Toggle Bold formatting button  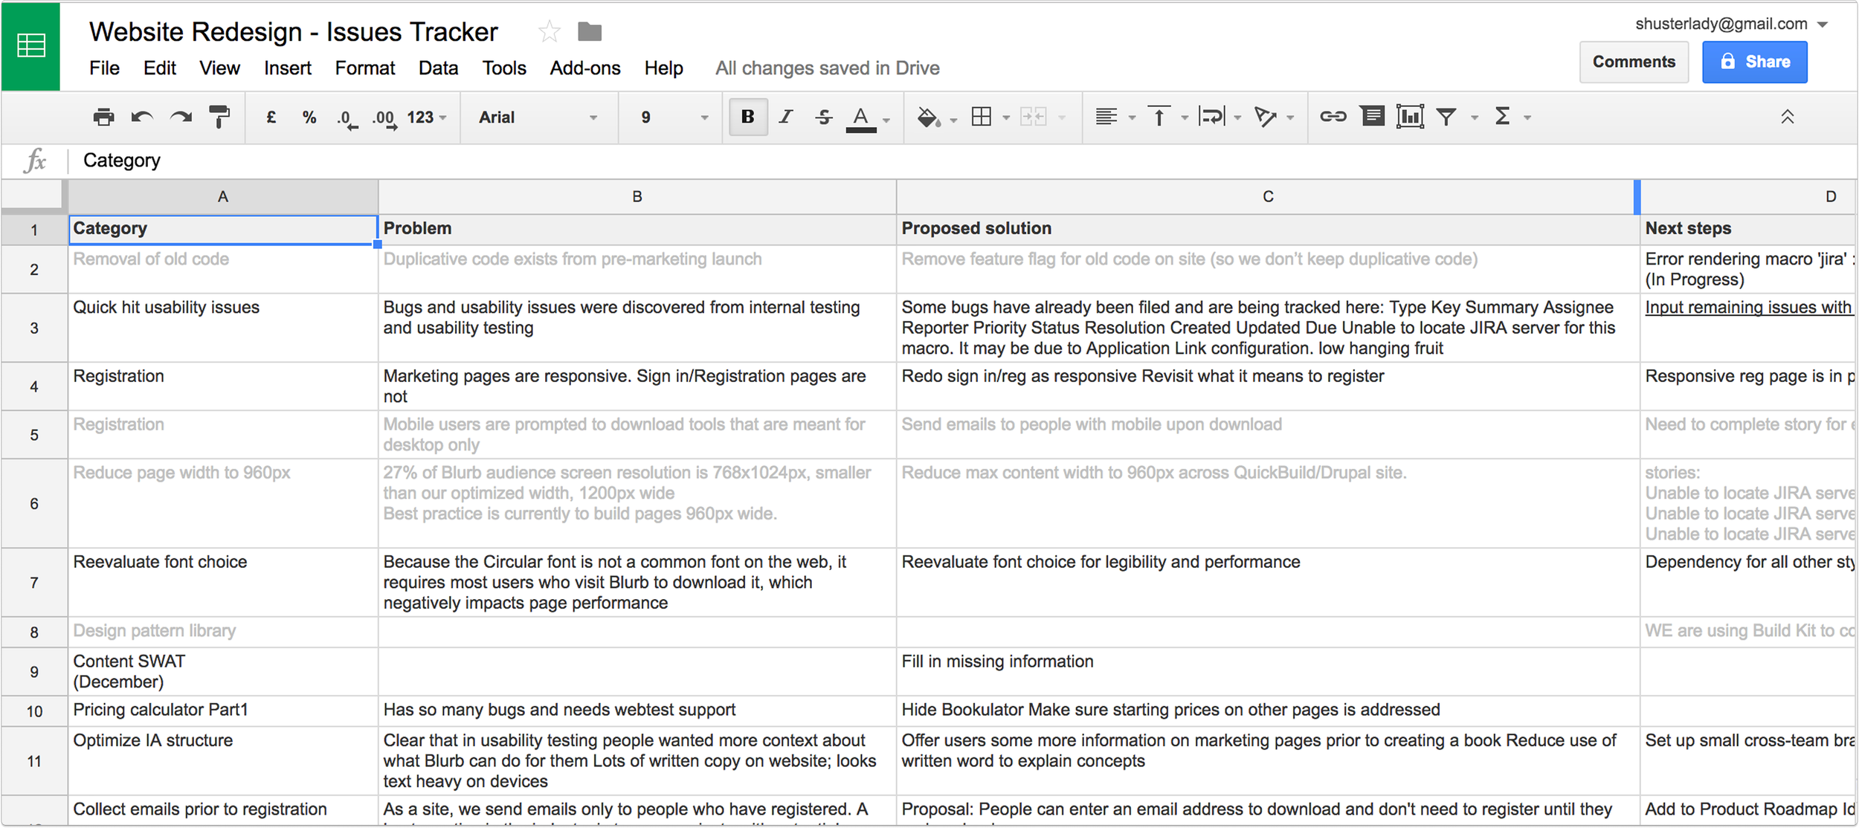[x=747, y=117]
